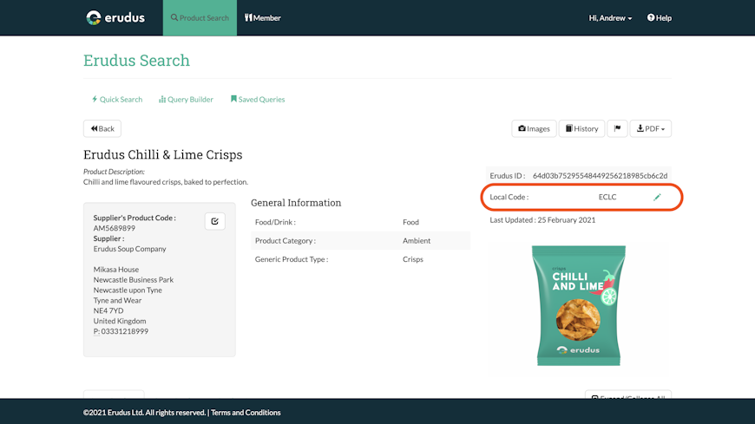Click the supplier code AM5689899
Image resolution: width=755 pixels, height=424 pixels.
click(x=114, y=228)
